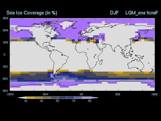Image resolution: width=161 pixels, height=121 pixels.
Task: Click the 'LGM_ens tcnaF' label
Action: (x=142, y=13)
